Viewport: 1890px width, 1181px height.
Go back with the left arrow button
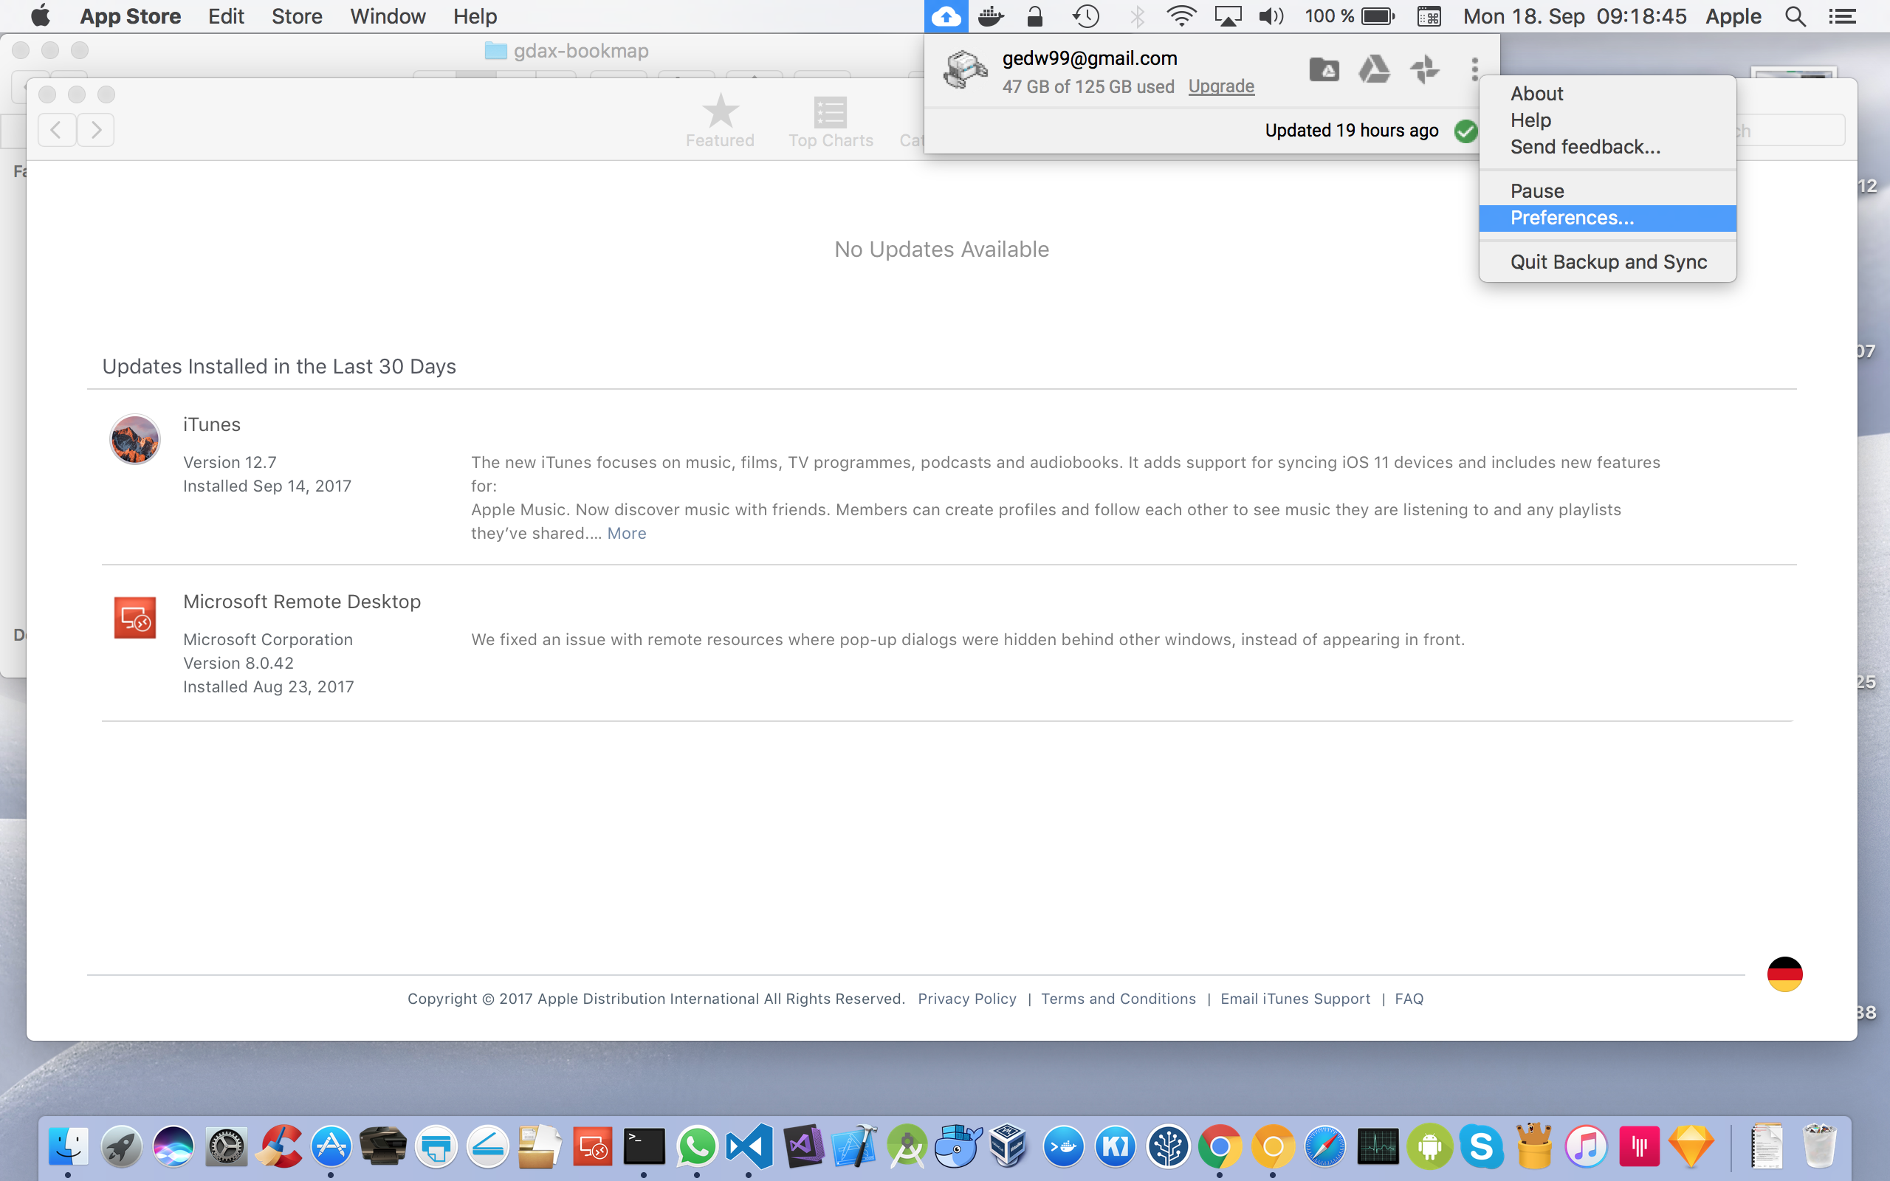[x=56, y=130]
